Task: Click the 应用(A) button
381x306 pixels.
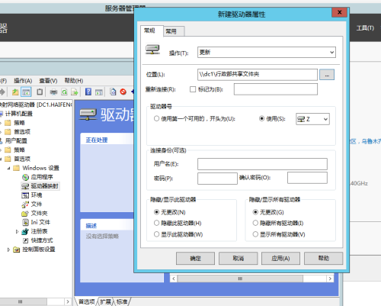Action: 280,259
